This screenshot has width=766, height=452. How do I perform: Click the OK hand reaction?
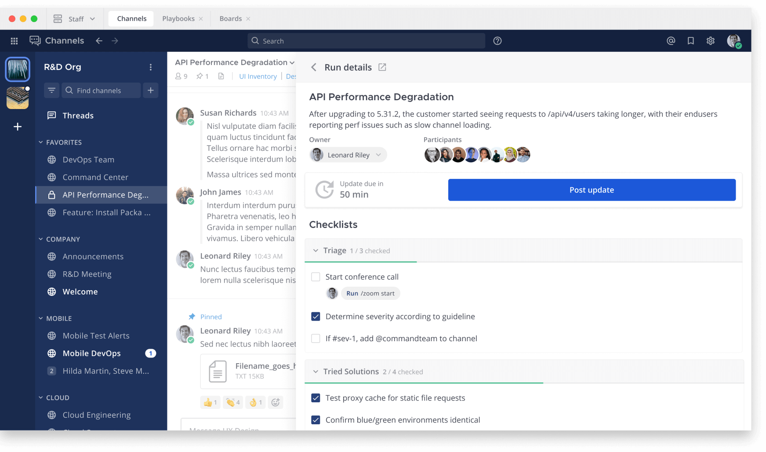[x=255, y=402]
